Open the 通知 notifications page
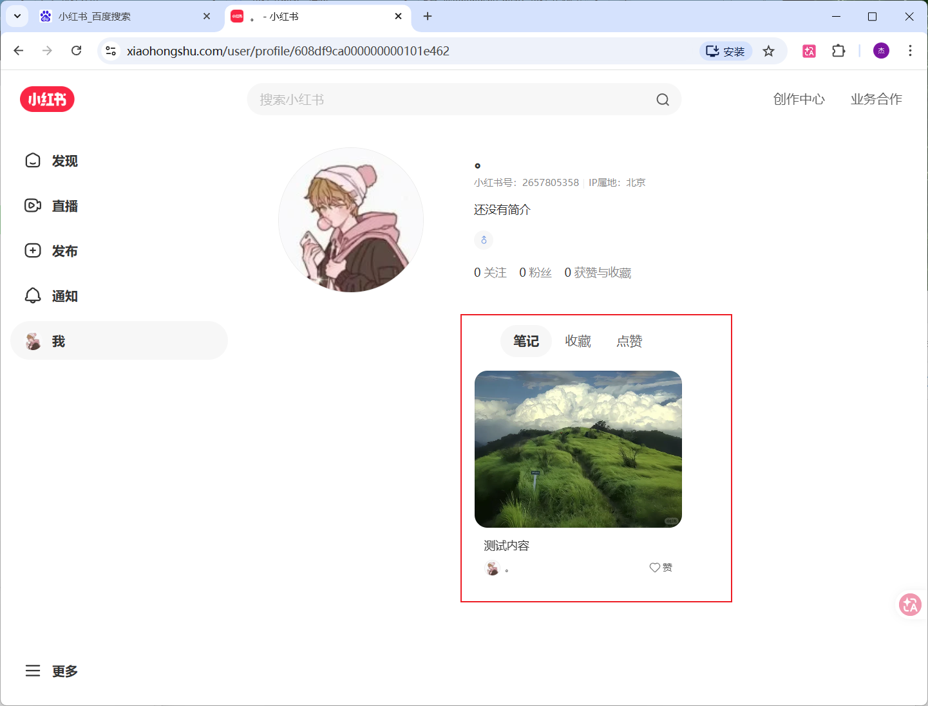 coord(52,296)
